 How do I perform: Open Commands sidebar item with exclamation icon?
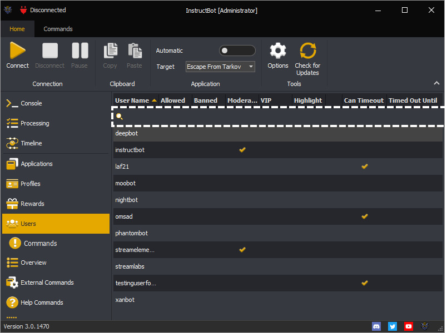click(x=56, y=243)
